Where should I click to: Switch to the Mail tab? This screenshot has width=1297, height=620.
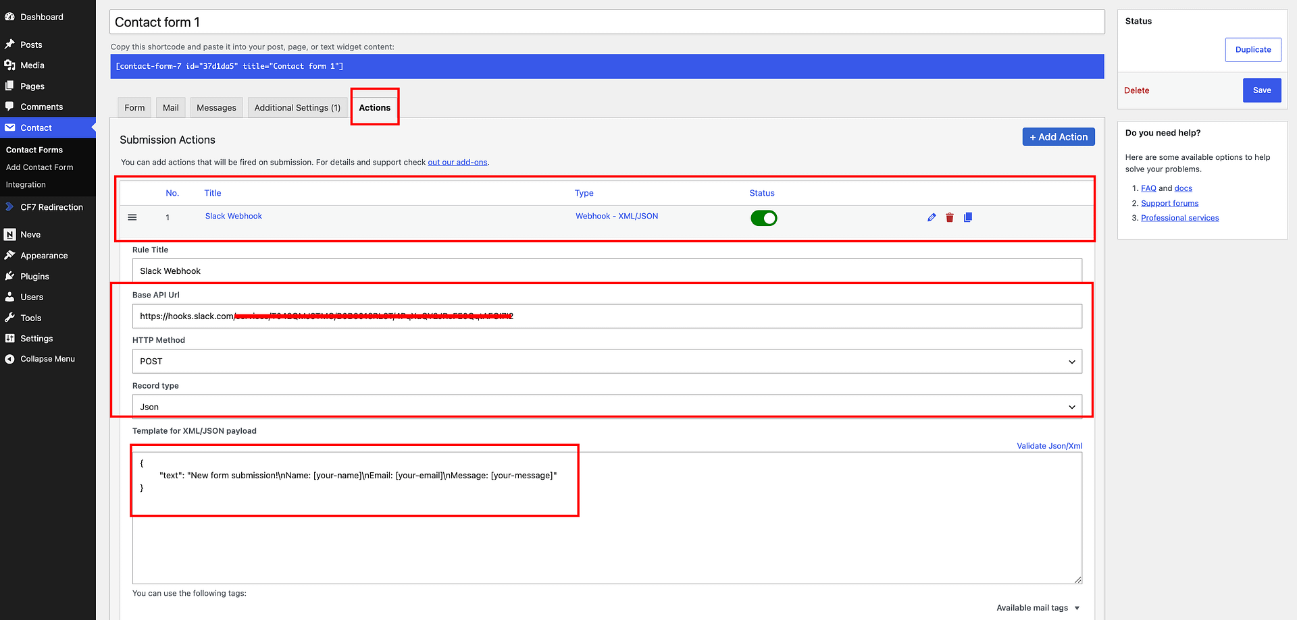point(171,108)
